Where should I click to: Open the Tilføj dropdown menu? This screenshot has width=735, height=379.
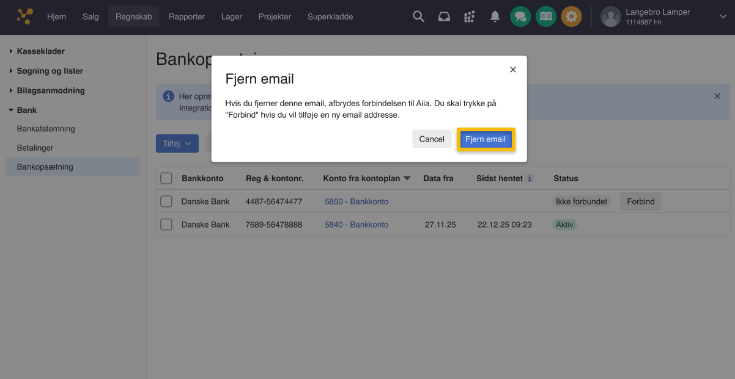click(x=177, y=143)
